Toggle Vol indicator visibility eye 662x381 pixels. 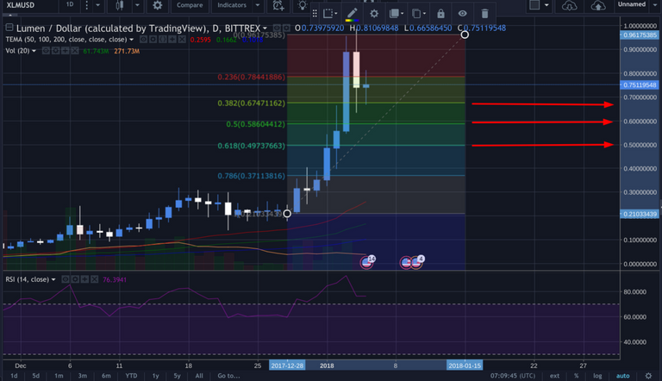click(46, 51)
